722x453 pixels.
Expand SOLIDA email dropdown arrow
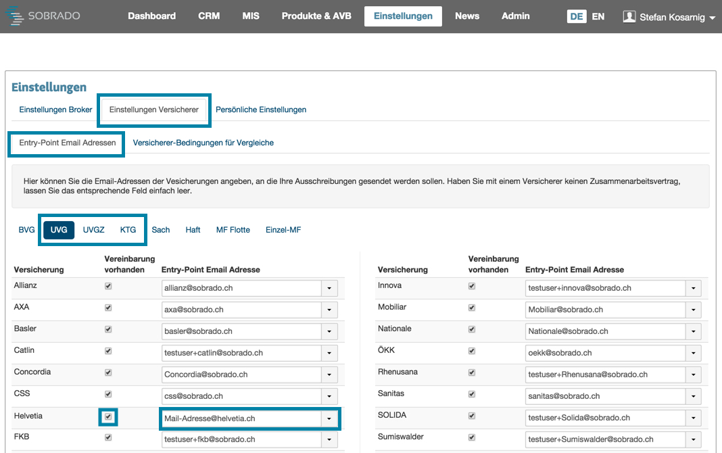(693, 418)
